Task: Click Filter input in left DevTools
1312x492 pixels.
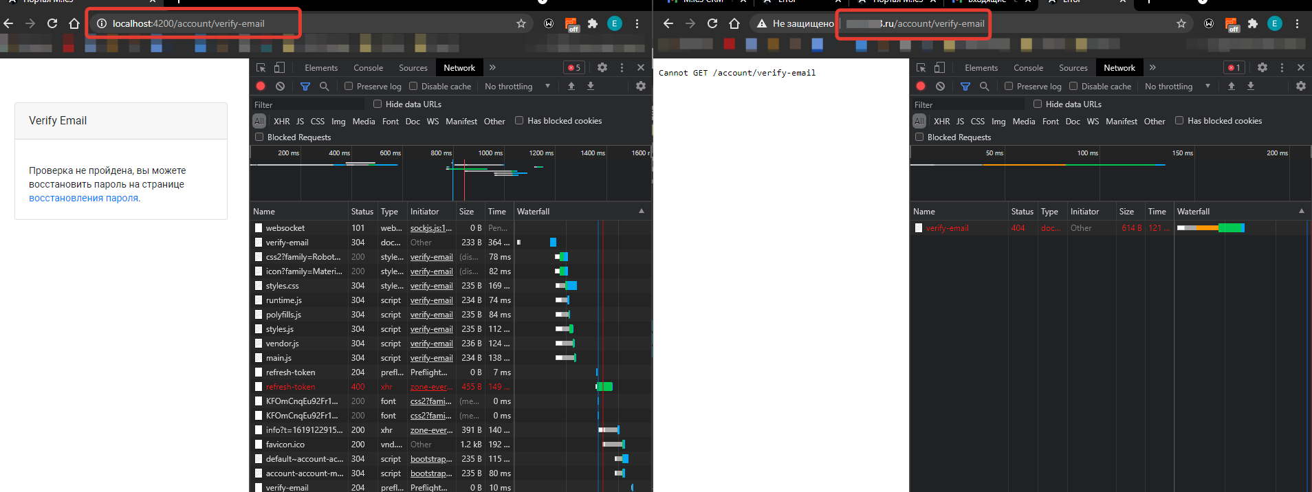Action: pyautogui.click(x=308, y=104)
